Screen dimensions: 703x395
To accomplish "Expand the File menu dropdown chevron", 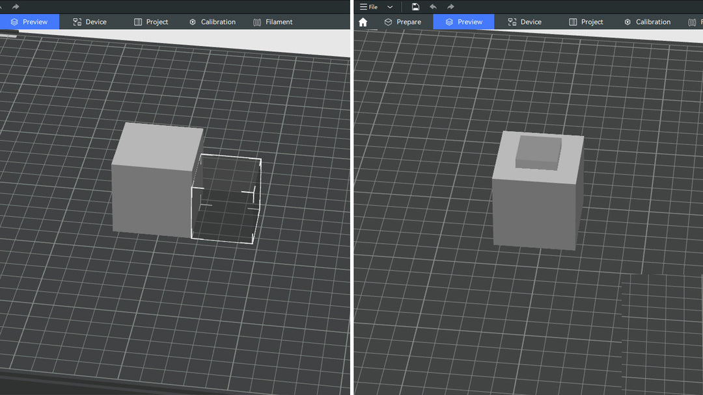I will coord(389,6).
